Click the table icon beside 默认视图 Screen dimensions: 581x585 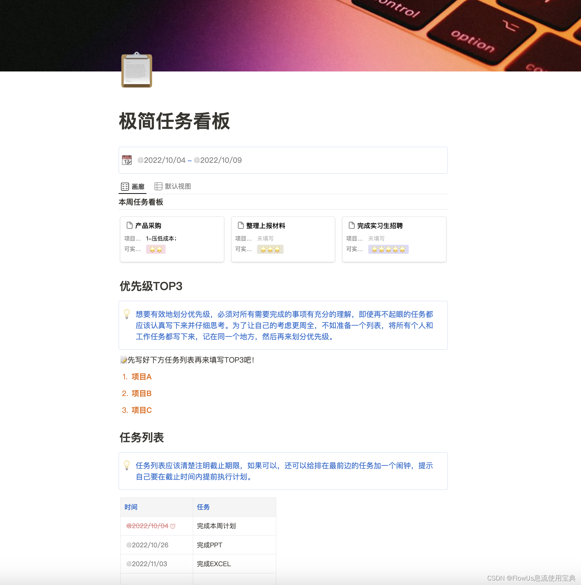(x=158, y=187)
